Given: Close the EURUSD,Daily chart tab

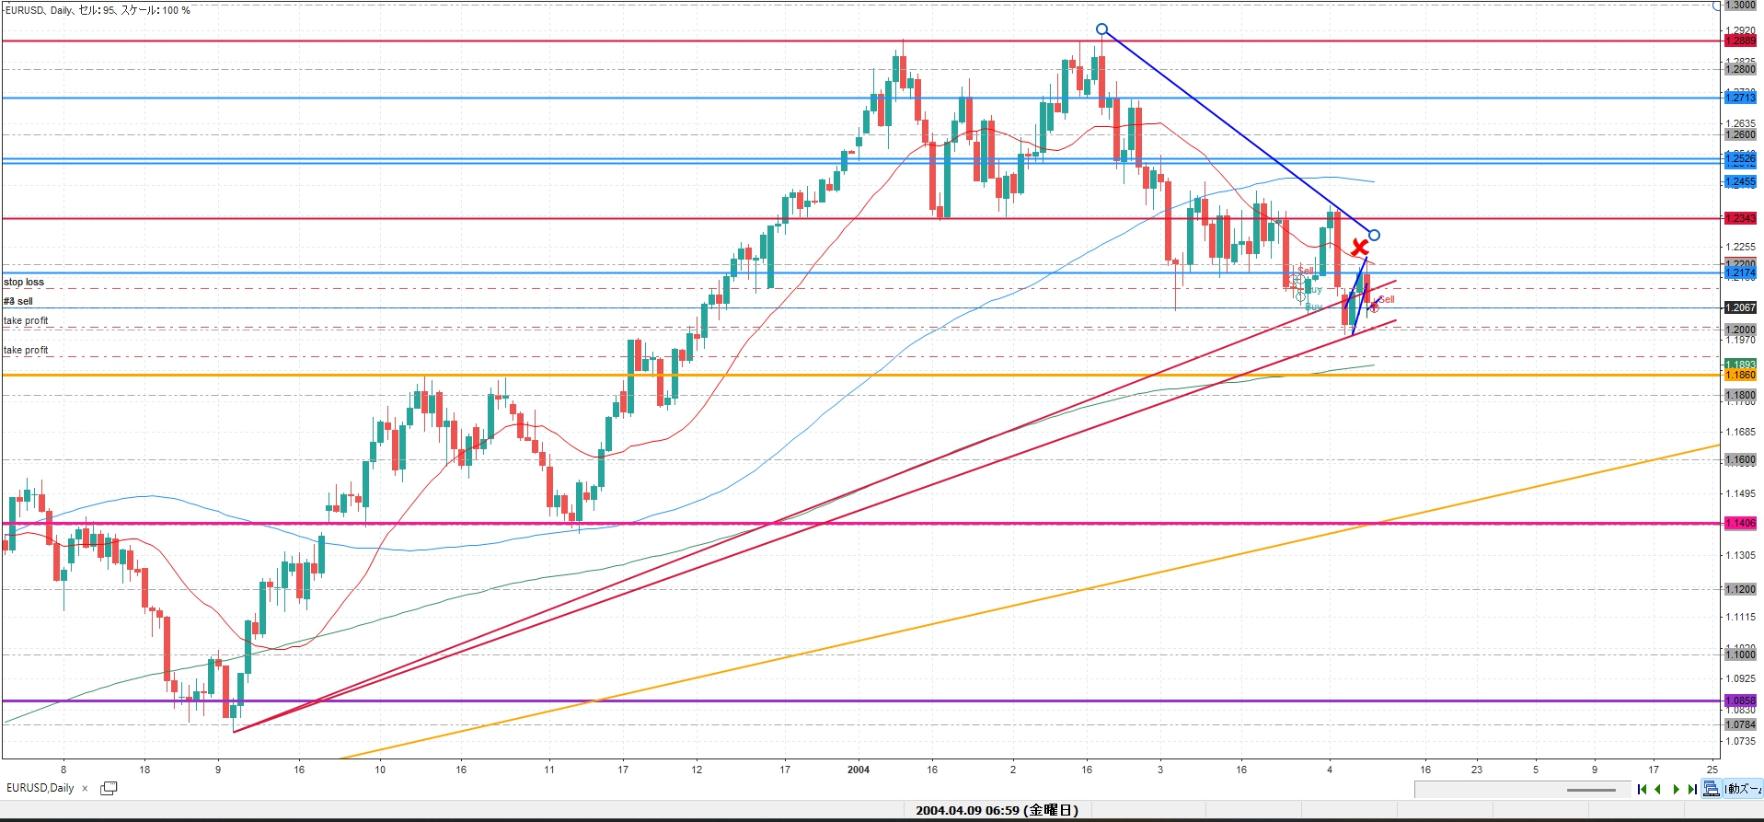Looking at the screenshot, I should (85, 788).
